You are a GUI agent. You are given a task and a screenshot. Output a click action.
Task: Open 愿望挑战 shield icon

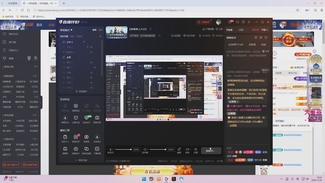tap(76, 107)
